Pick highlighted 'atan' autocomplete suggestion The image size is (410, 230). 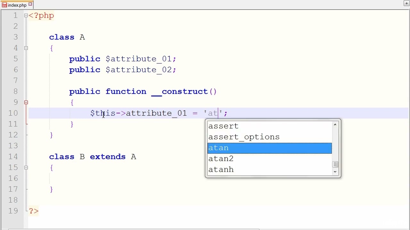269,148
